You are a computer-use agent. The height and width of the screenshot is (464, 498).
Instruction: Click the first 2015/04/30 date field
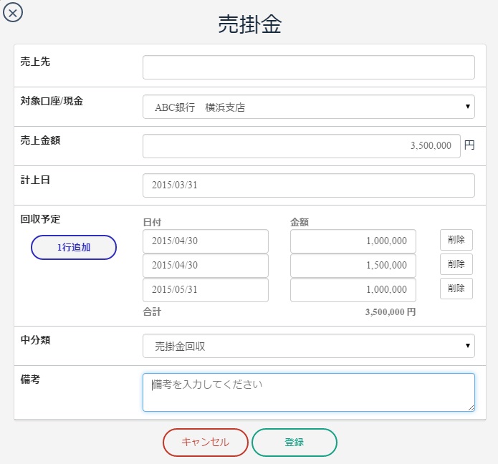[x=206, y=241]
